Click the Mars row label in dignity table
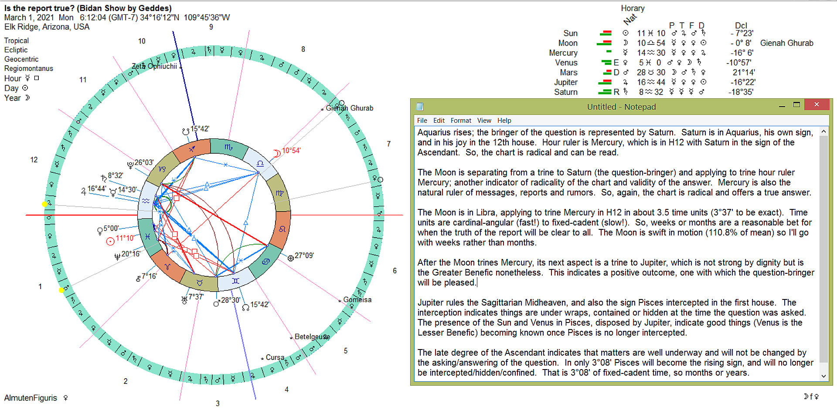 569,73
